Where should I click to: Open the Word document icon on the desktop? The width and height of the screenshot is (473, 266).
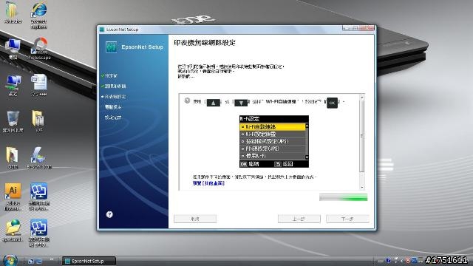[x=38, y=86]
